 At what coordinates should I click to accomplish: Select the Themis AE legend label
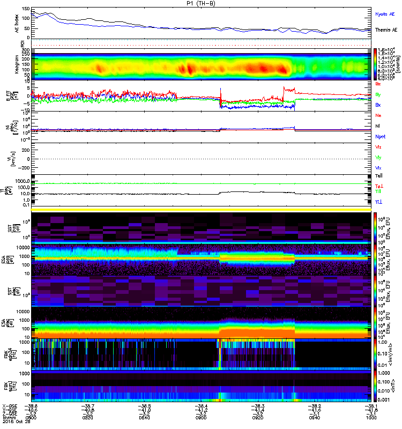click(x=386, y=30)
